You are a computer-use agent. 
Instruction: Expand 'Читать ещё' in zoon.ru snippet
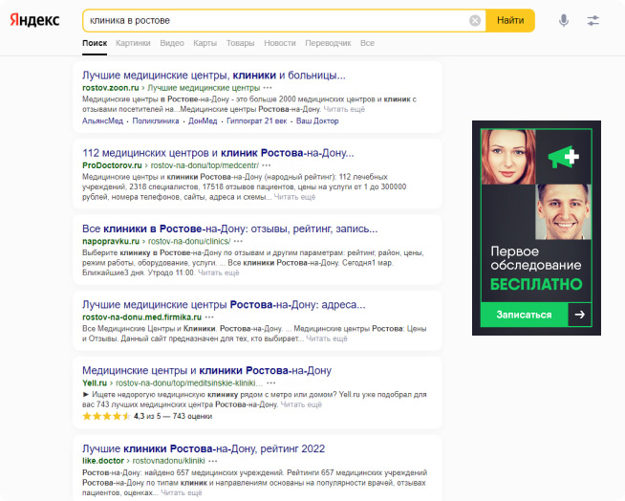click(344, 109)
